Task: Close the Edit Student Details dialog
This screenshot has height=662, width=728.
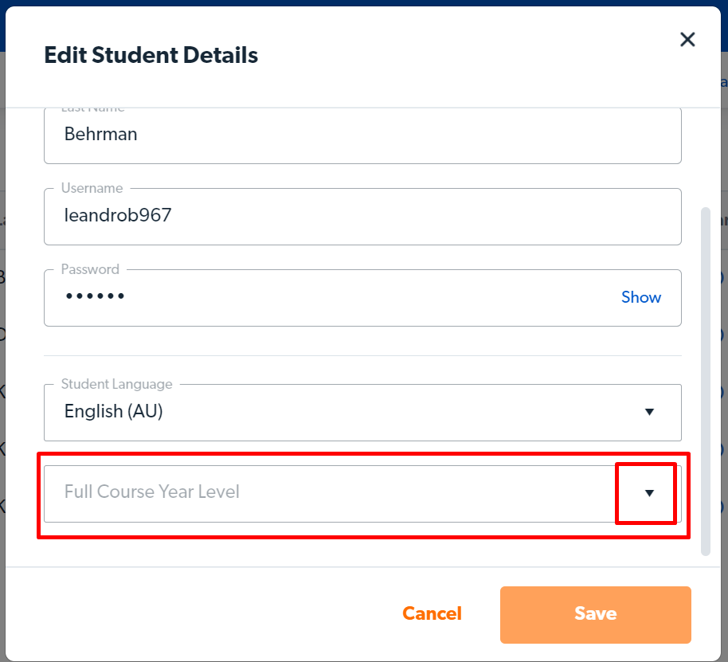Action: [687, 40]
